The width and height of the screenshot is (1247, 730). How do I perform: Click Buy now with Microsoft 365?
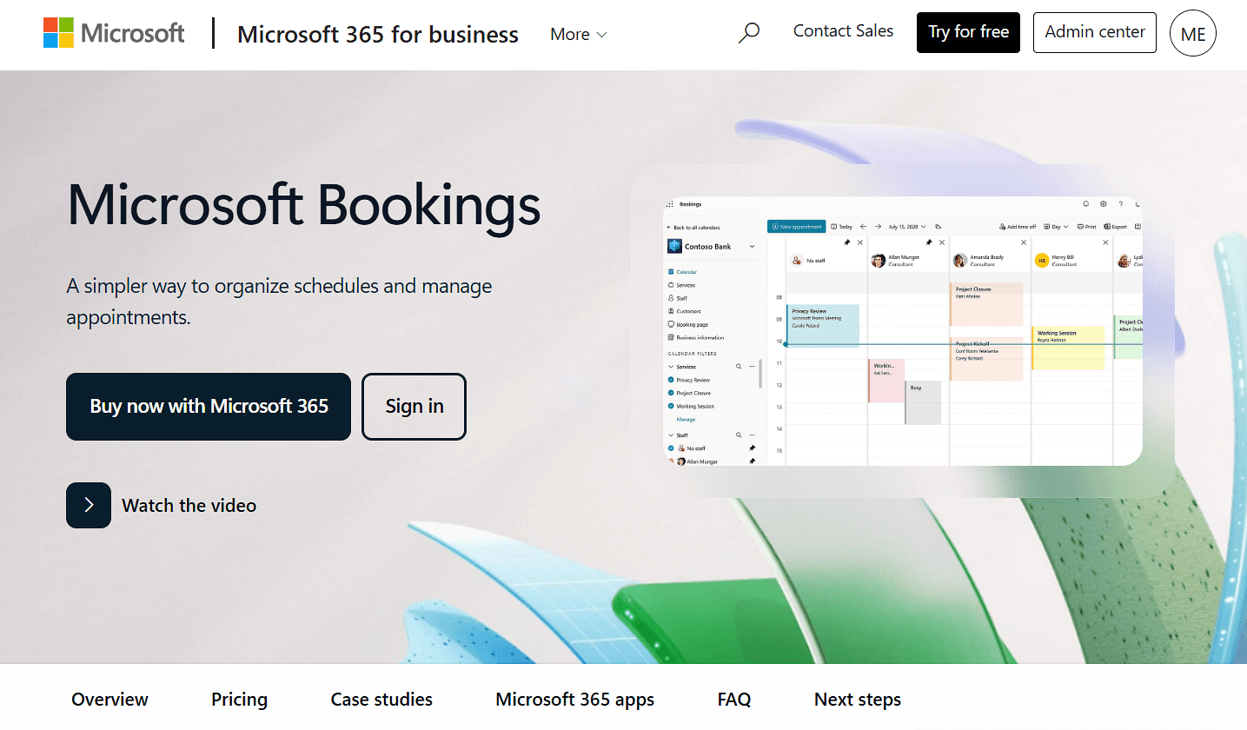[209, 406]
